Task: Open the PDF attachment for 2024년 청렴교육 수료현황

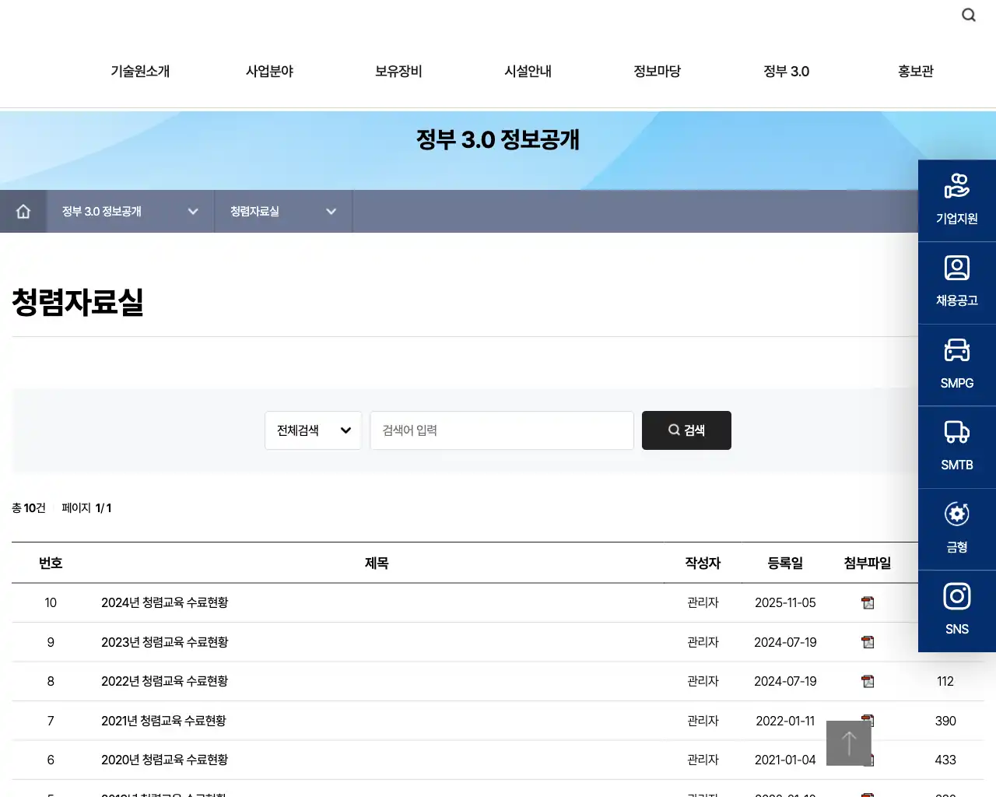Action: [x=867, y=602]
